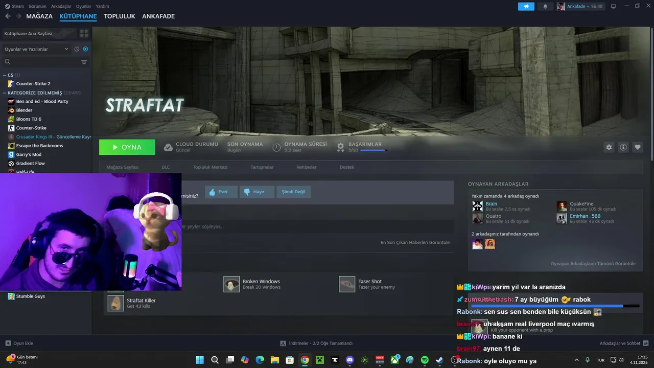Open the game info icon

(623, 147)
